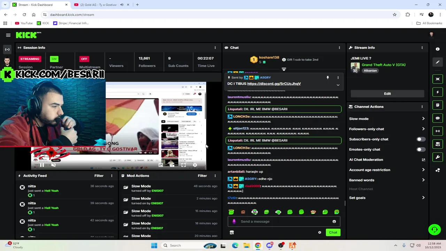
Task: Click fullscreen icon on stream preview
Action: [184, 165]
